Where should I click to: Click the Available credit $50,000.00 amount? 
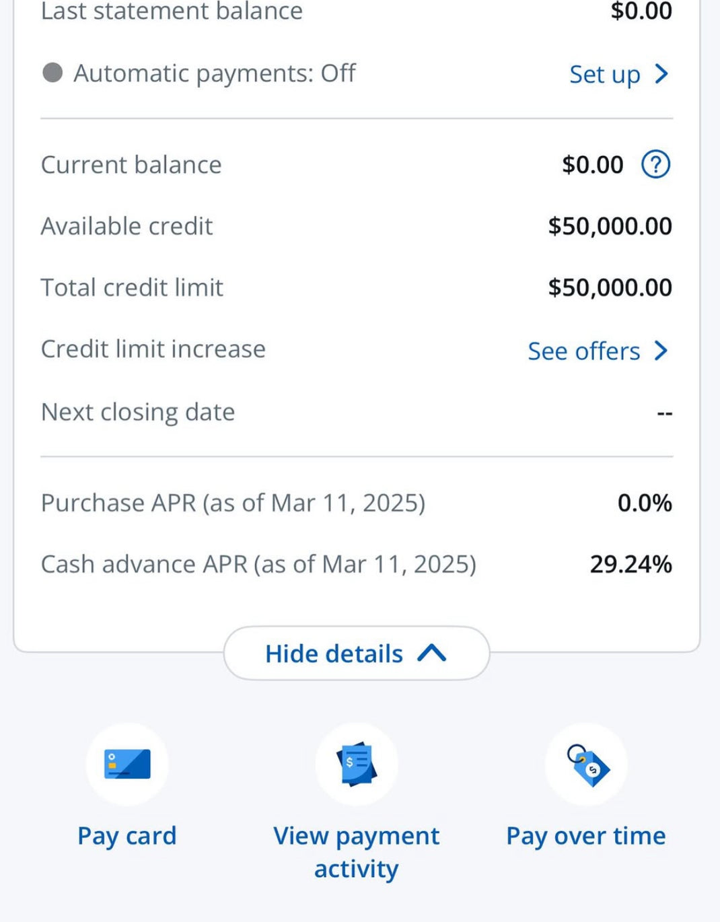[x=610, y=226]
